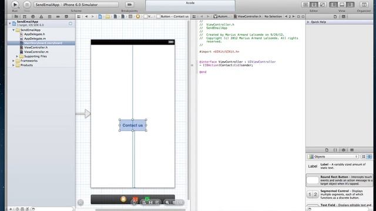Viewport: 376px width, 211px height.
Task: Open related files menu in assistant jump bar
Action: pos(194,16)
